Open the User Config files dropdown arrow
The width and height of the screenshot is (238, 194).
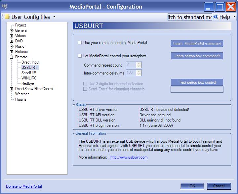pyautogui.click(x=54, y=17)
